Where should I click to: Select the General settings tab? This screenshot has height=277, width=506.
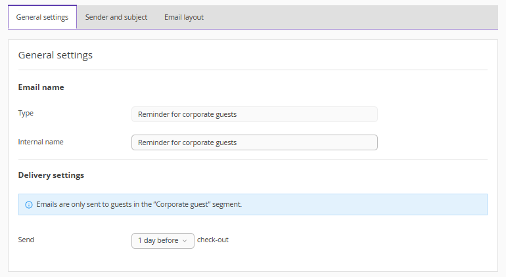(x=42, y=17)
